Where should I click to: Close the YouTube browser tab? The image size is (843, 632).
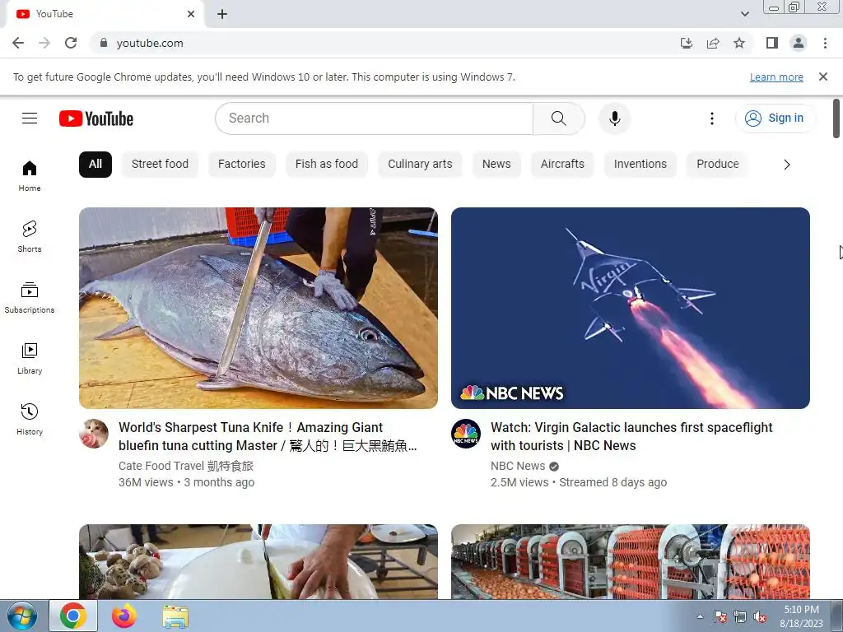point(191,14)
